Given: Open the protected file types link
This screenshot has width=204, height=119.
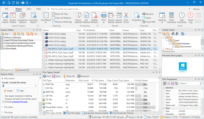Looking at the screenshot, I should tap(20, 102).
